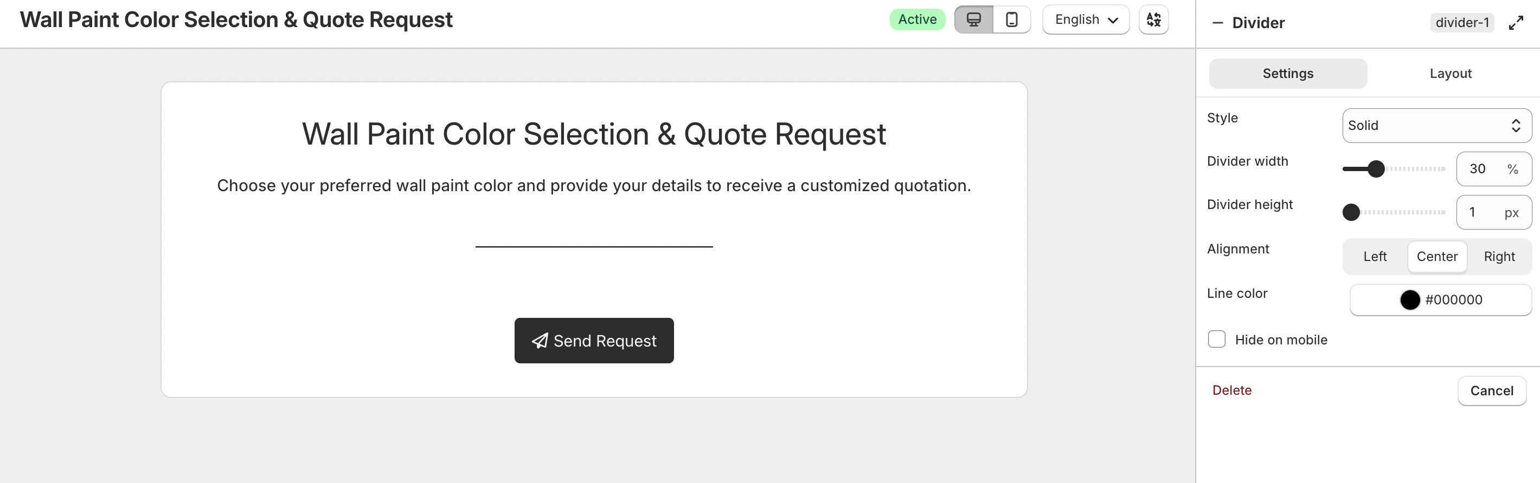
Task: Switch to the Layout tab
Action: pos(1451,74)
